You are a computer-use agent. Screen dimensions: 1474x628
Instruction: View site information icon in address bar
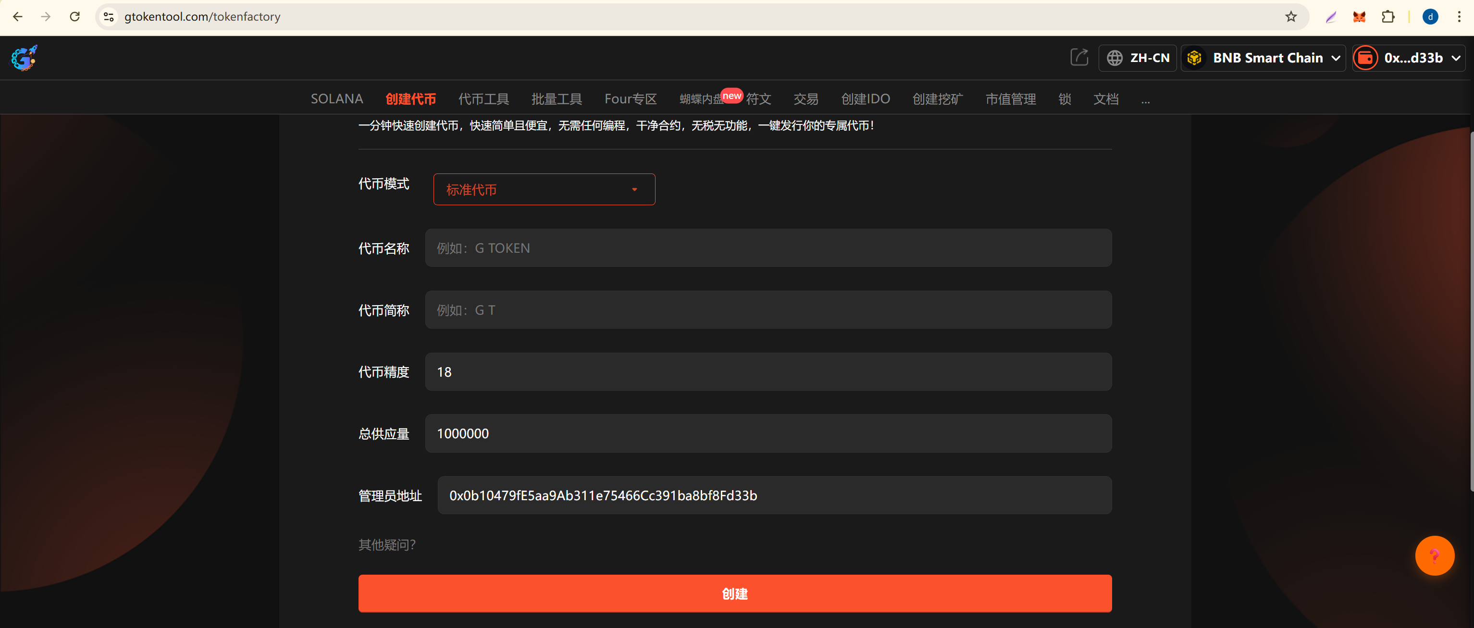(109, 17)
